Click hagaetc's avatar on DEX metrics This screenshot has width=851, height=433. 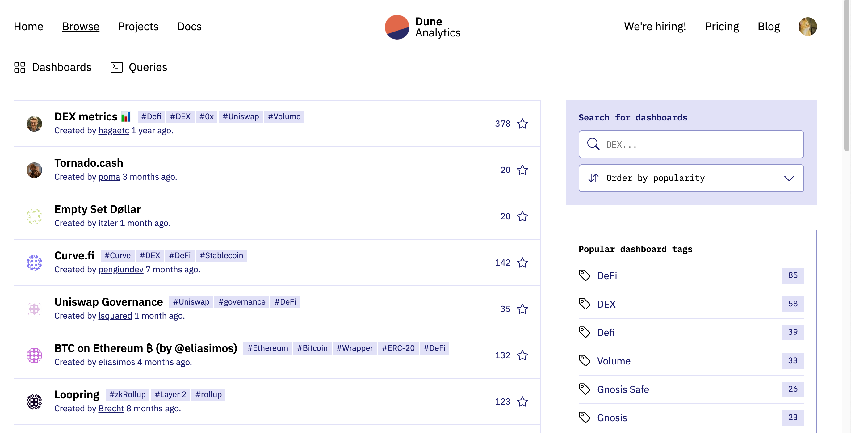(34, 124)
